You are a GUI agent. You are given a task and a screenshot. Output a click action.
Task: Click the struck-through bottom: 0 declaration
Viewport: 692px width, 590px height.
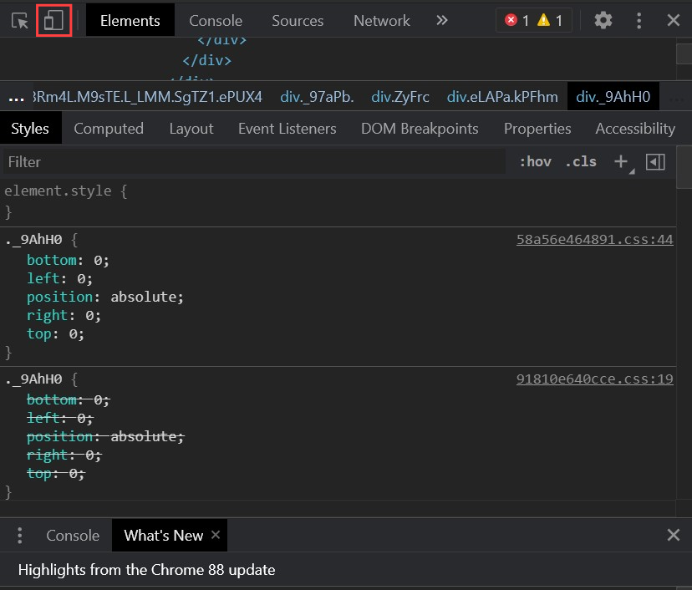coord(68,399)
